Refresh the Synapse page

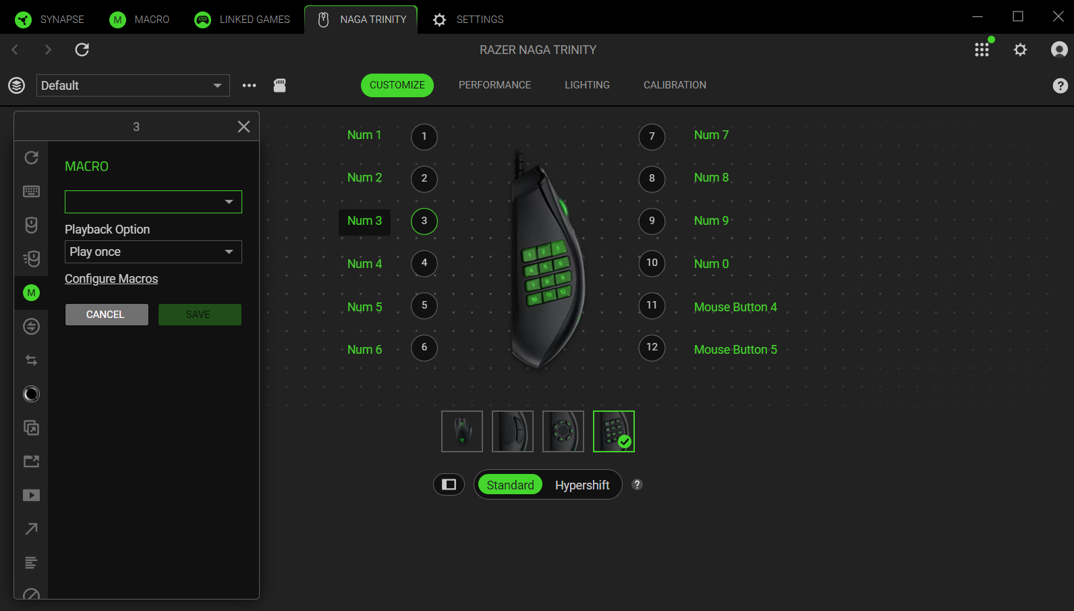pos(82,50)
